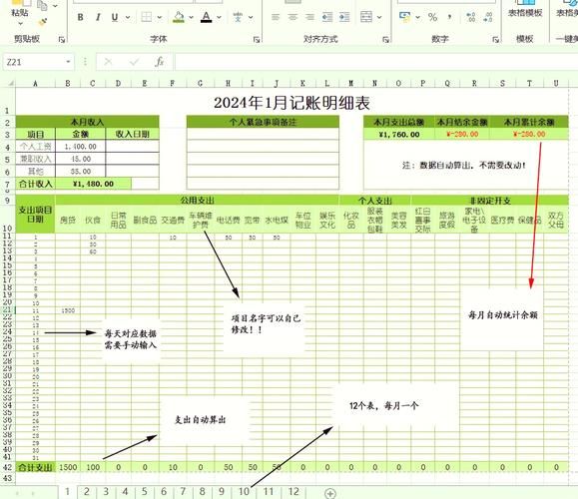Screen dimensions: 578x499
Task: Switch to sheet tab 2
Action: pos(87,492)
